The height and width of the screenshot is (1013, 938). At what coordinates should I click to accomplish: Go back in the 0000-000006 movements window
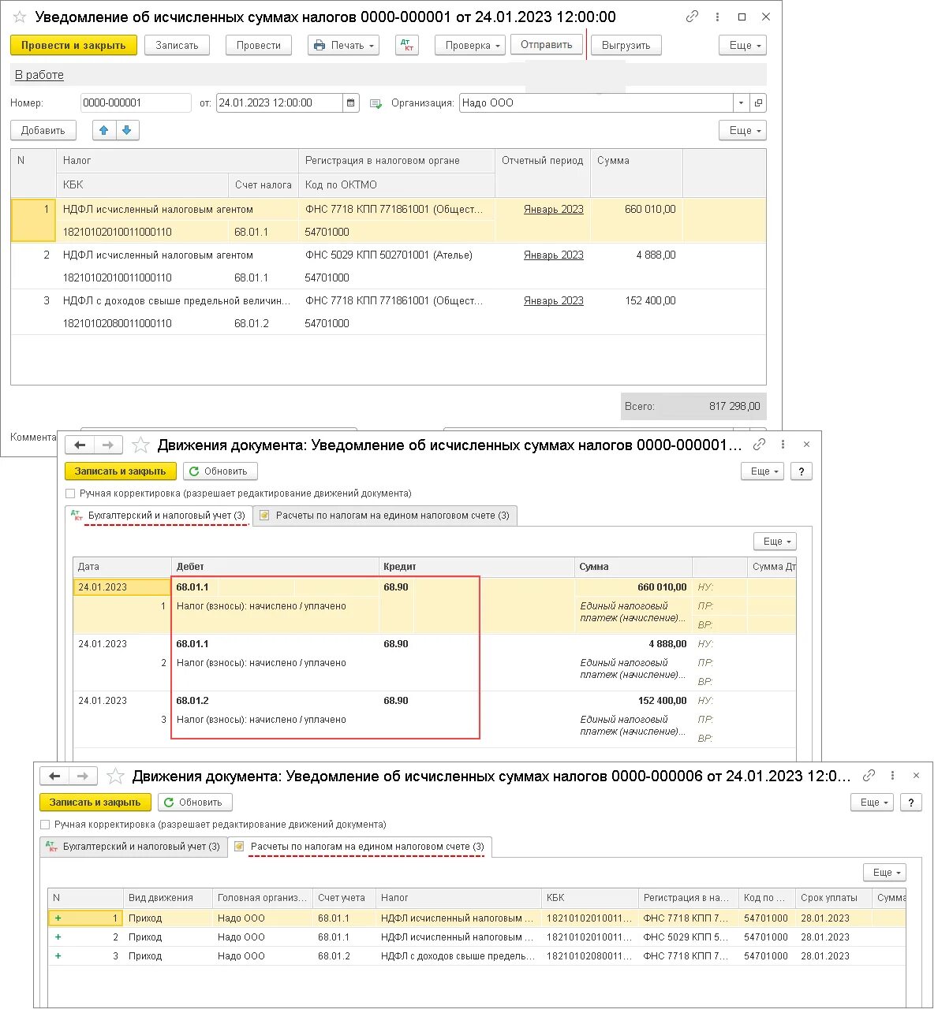[x=54, y=777]
